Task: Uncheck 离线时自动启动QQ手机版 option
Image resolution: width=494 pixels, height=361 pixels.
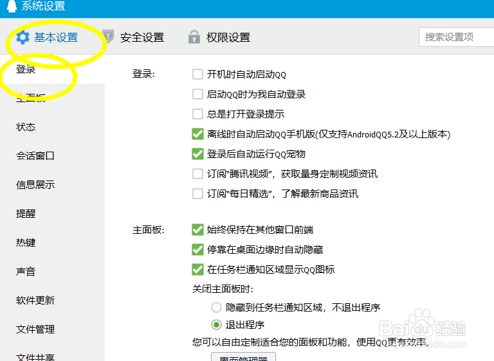Action: [x=197, y=134]
